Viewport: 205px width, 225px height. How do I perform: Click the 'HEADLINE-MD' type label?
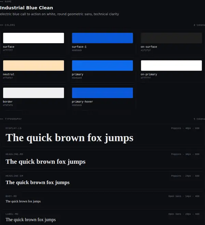[x=14, y=154]
